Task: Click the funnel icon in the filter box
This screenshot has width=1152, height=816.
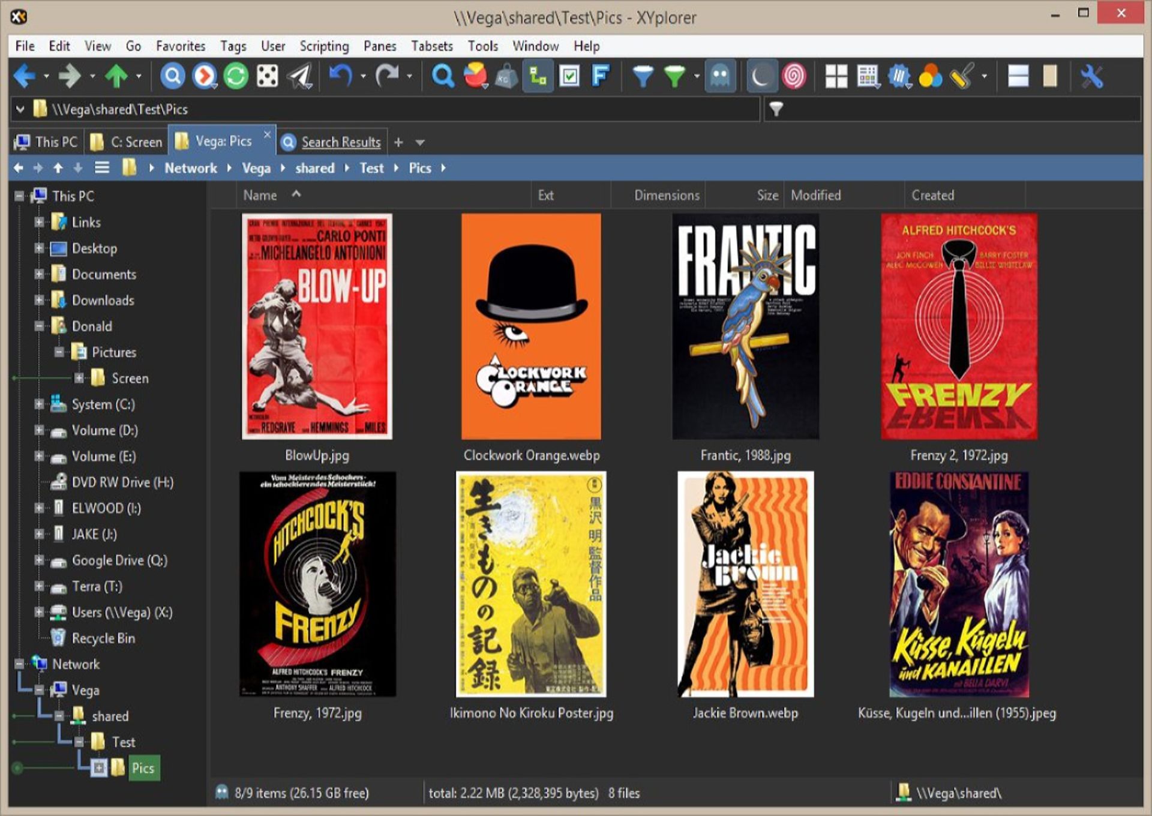Action: click(x=776, y=109)
